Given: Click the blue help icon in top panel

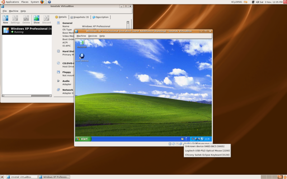Looking at the screenshot, I should pyautogui.click(x=50, y=2).
